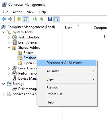The image size is (107, 123).
Task: Click the Forward arrow toolbar icon
Action: click(x=10, y=19)
